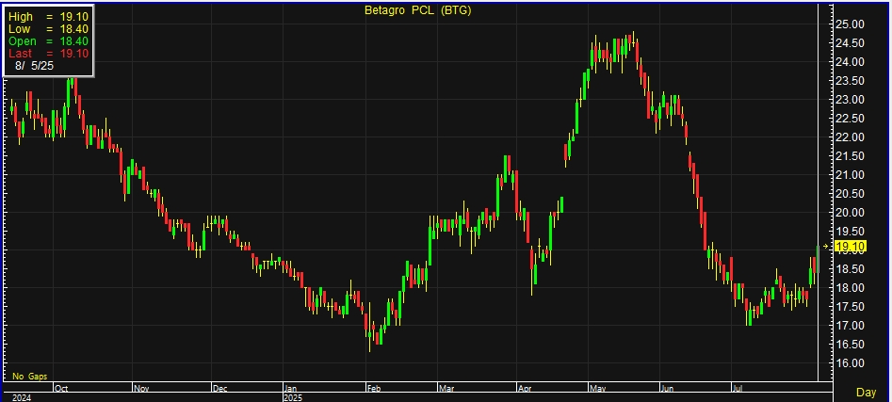
Task: Click the 25.00 price axis label
Action: [850, 24]
